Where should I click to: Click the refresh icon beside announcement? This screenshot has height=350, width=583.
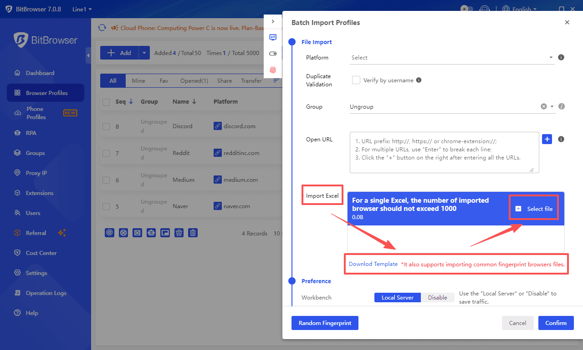click(102, 28)
